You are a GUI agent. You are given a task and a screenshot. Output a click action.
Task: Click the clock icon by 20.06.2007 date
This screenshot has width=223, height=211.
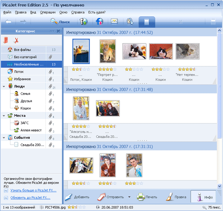tap(98, 207)
